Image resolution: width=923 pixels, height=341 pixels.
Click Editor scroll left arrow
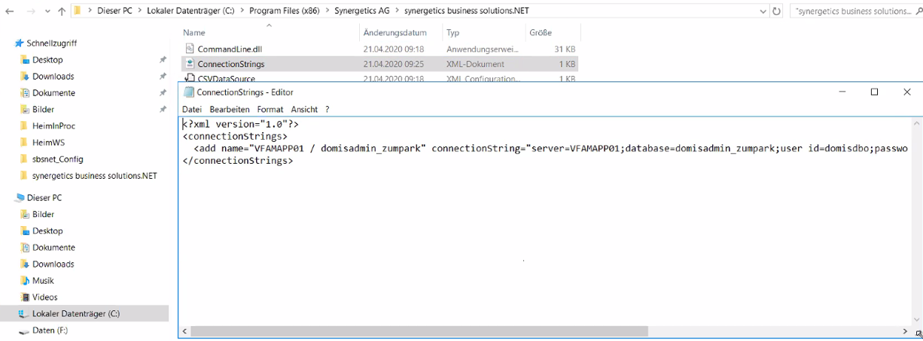pos(184,331)
